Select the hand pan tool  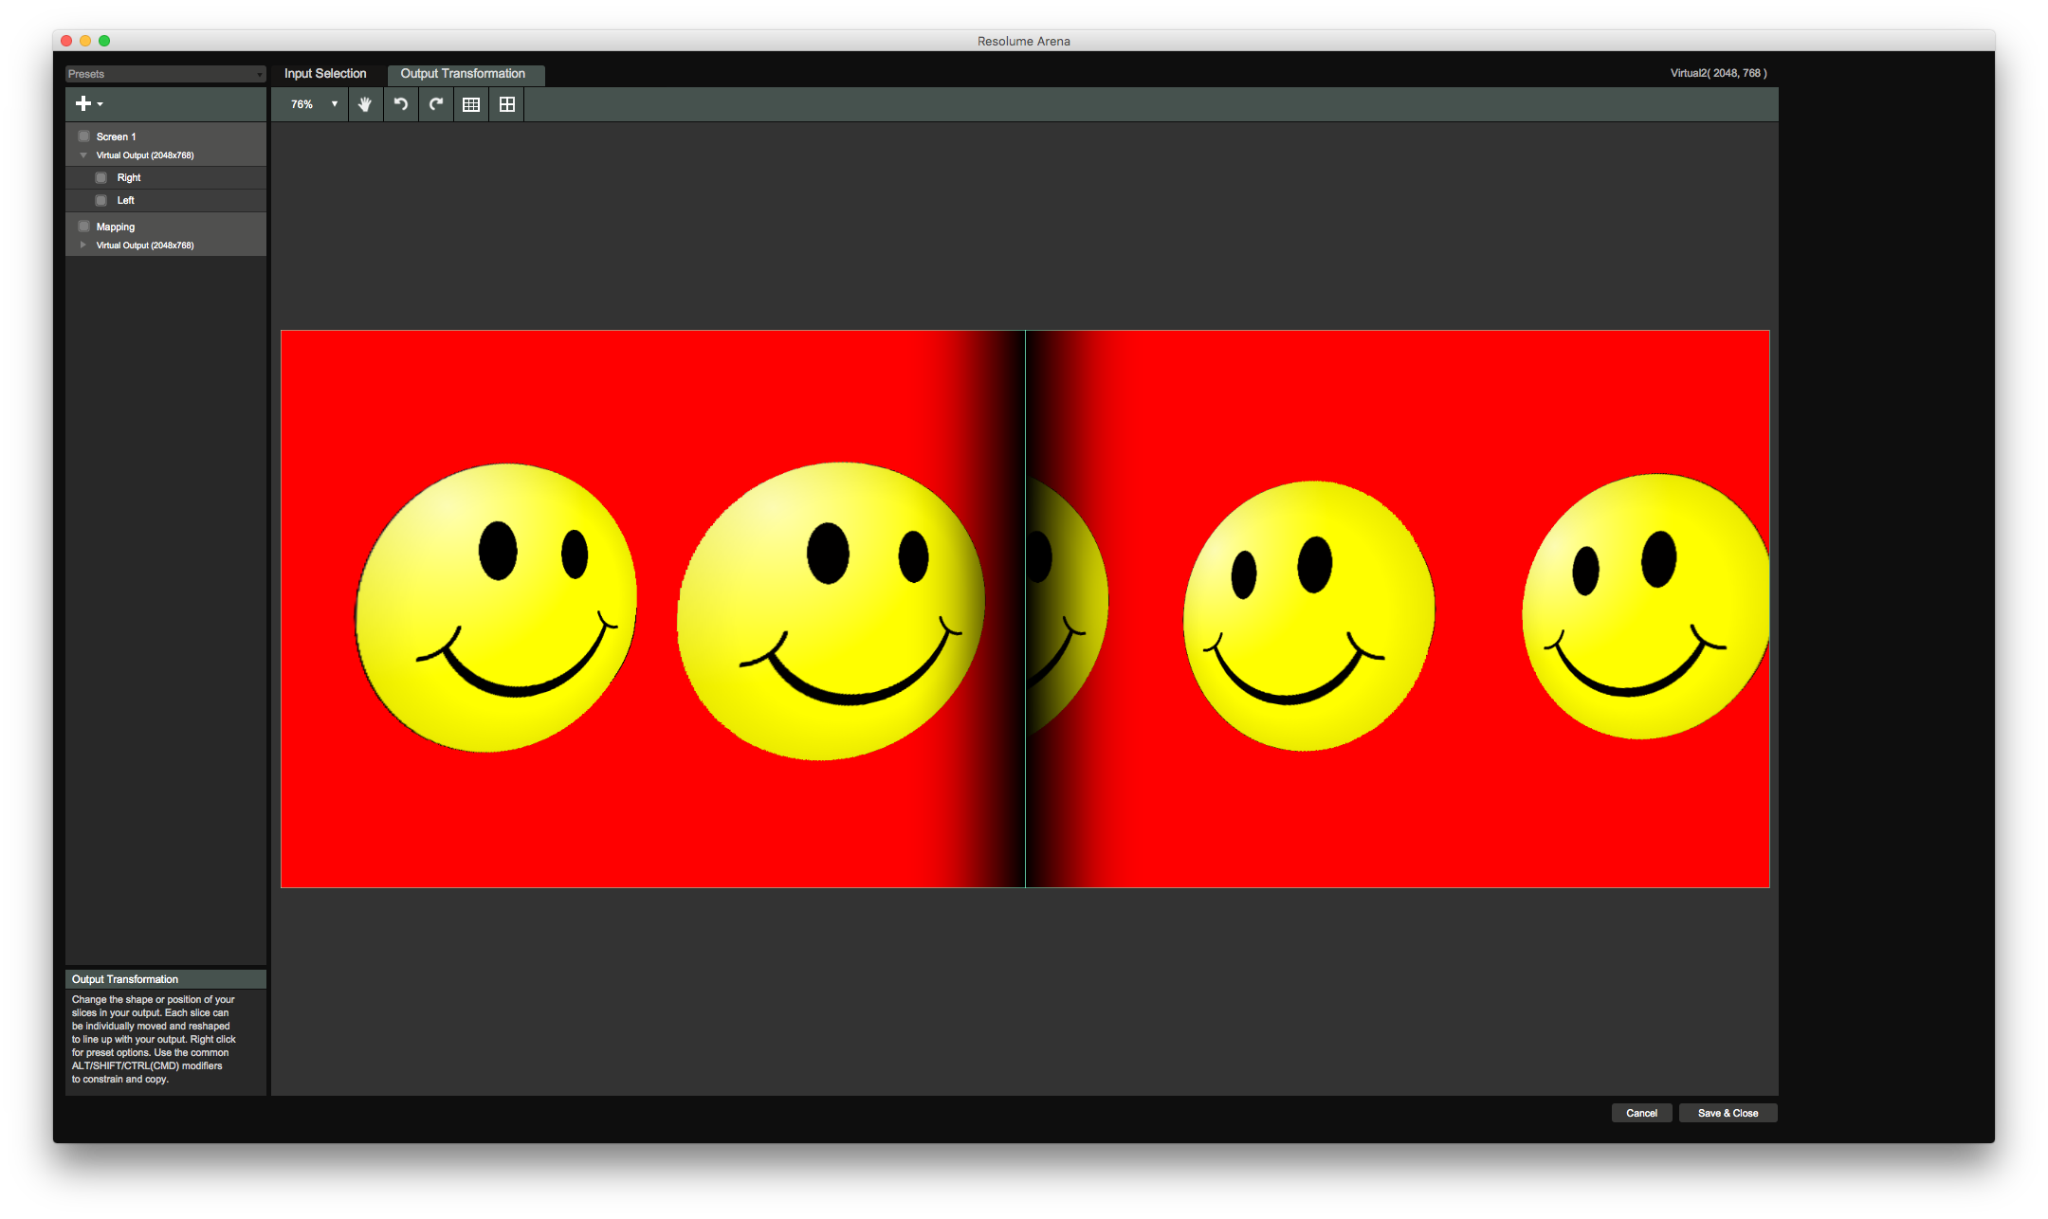click(365, 104)
